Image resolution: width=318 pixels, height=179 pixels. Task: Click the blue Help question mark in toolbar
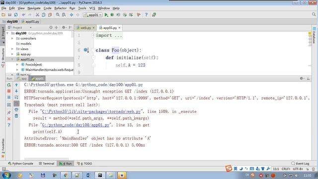click(146, 15)
